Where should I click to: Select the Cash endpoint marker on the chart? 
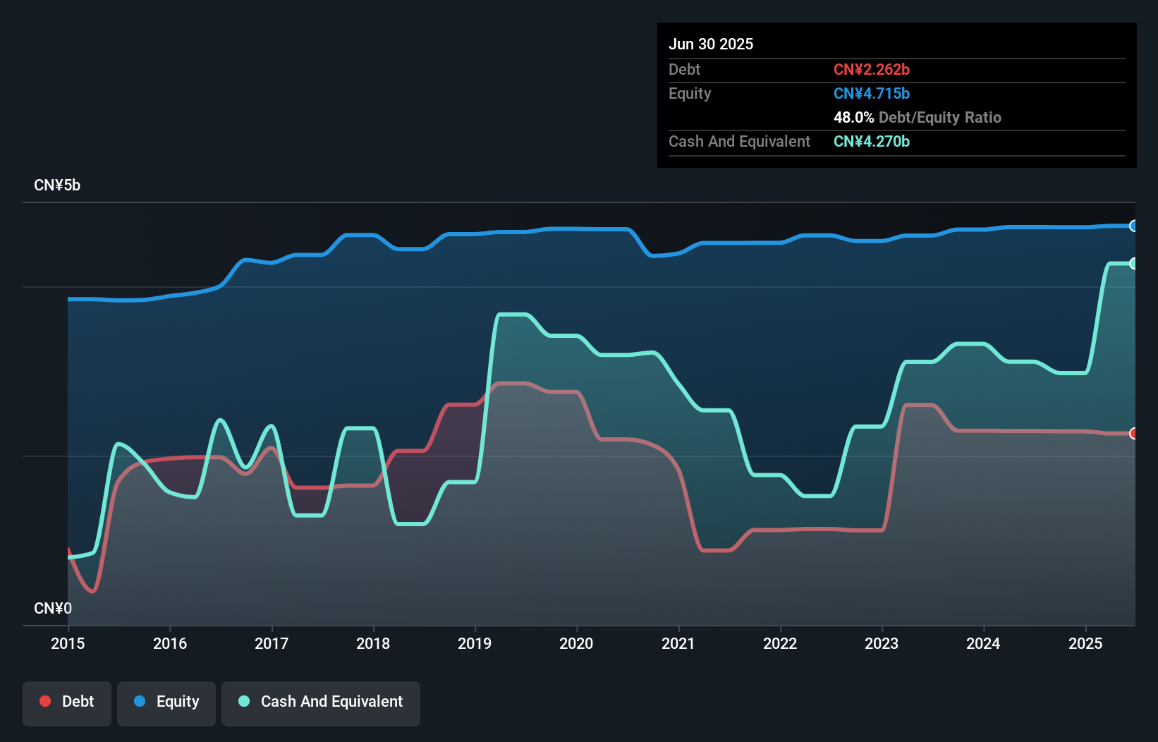click(1133, 263)
